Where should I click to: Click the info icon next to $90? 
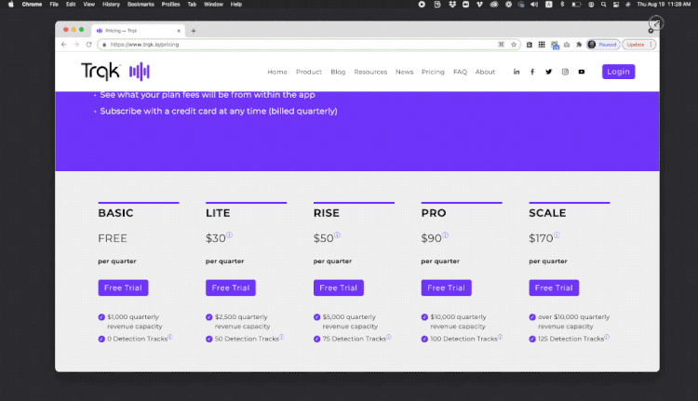(x=445, y=235)
